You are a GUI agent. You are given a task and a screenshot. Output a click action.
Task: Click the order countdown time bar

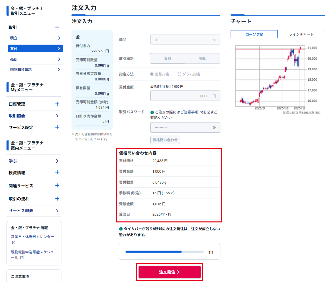click(x=165, y=252)
